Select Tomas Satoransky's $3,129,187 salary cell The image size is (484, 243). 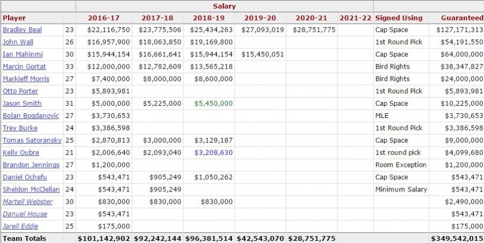coord(213,141)
